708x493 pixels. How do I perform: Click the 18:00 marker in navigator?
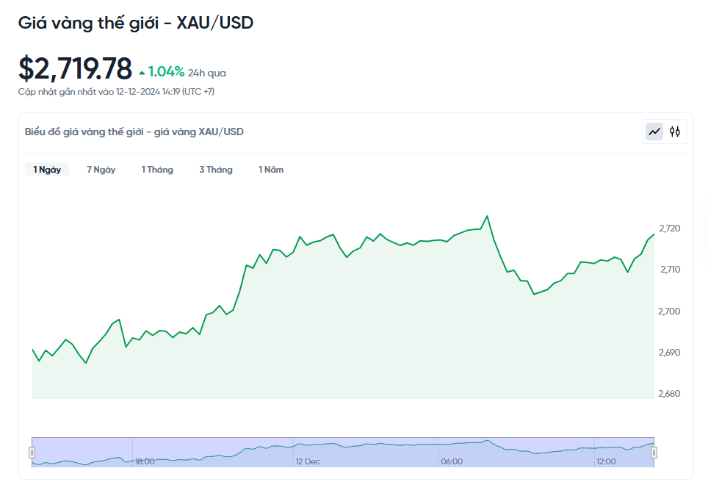point(145,461)
